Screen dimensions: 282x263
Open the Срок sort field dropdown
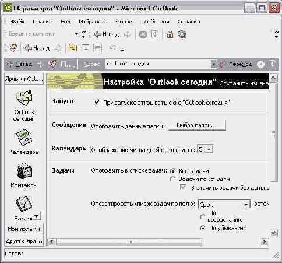(x=246, y=205)
